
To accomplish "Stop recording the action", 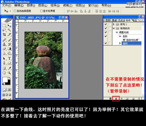I will click(110, 98).
